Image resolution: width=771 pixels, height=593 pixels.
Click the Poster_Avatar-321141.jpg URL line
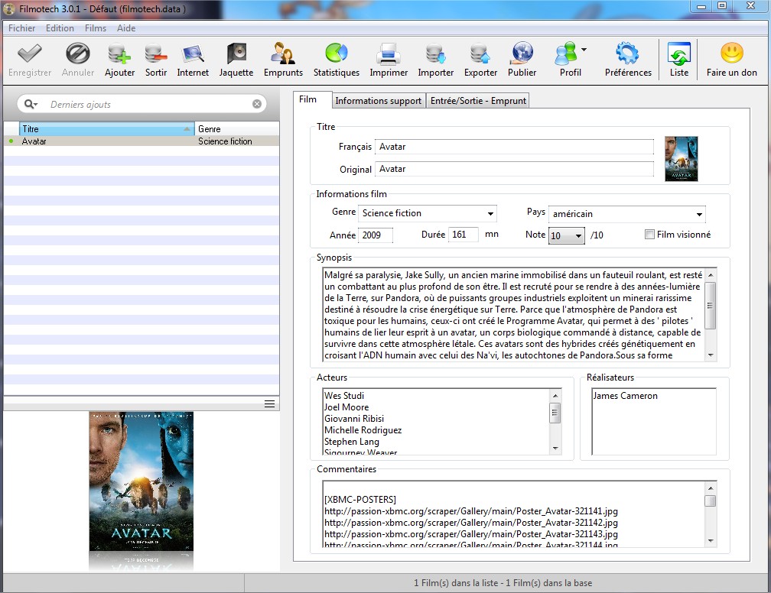coord(471,511)
